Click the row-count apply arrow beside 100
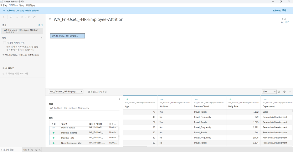 click(275, 91)
